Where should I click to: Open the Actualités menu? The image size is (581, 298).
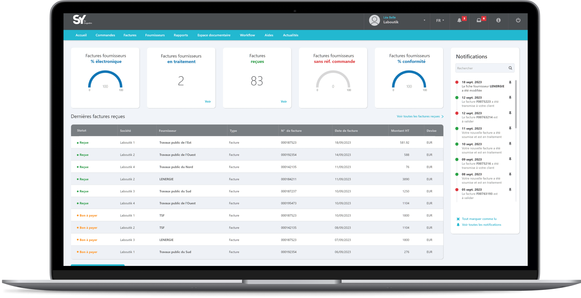[291, 35]
